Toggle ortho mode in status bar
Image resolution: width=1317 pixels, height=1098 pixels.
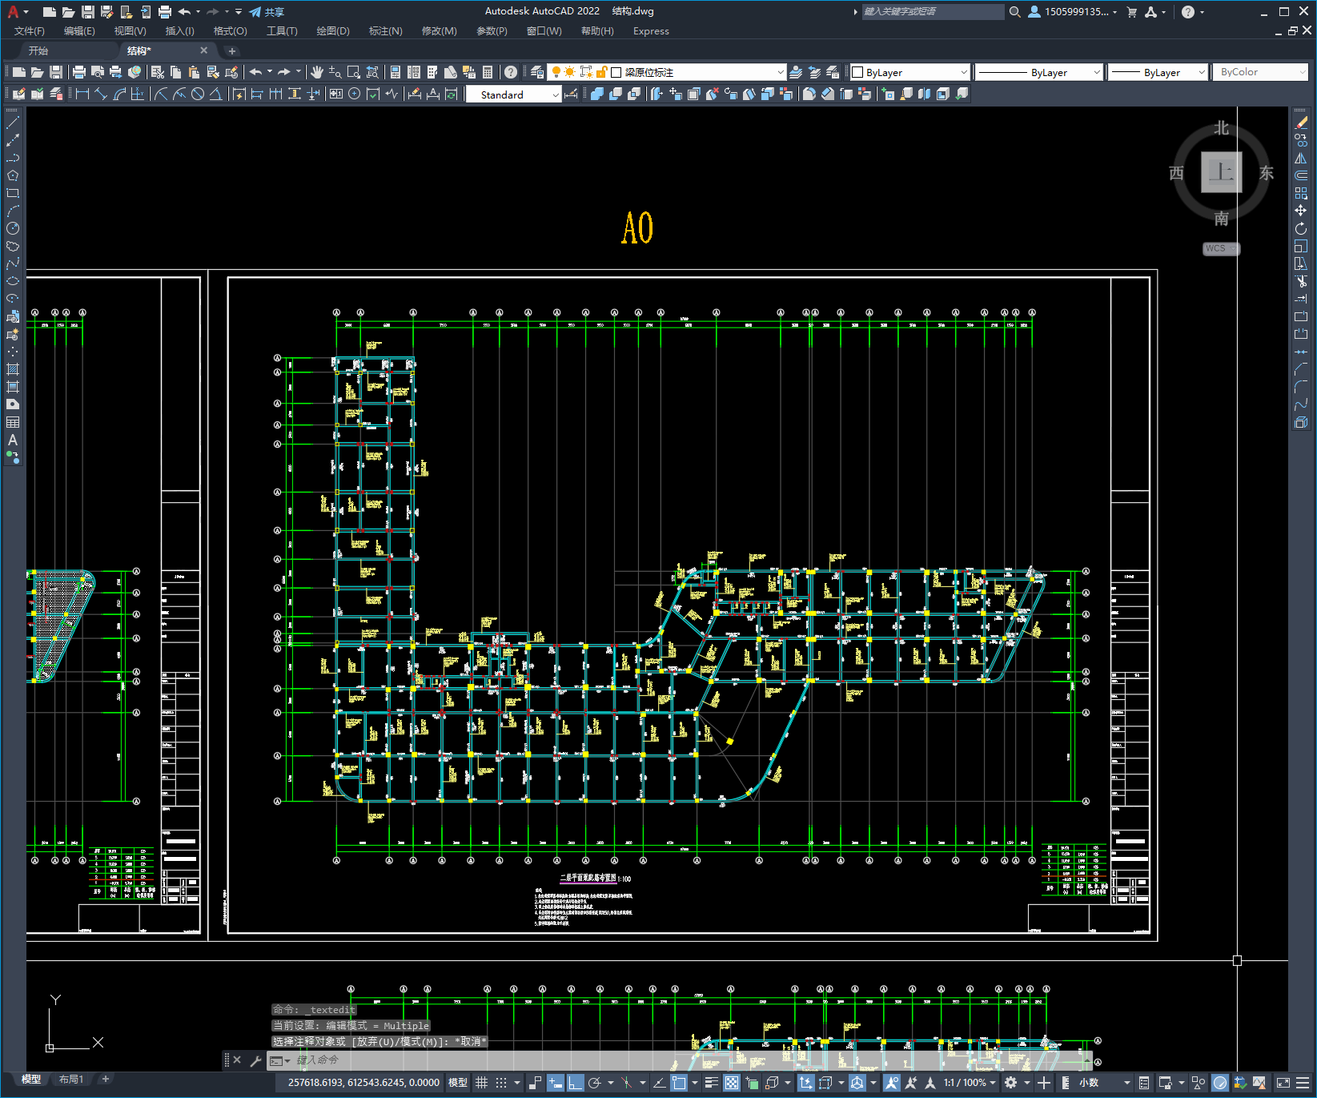tap(575, 1083)
